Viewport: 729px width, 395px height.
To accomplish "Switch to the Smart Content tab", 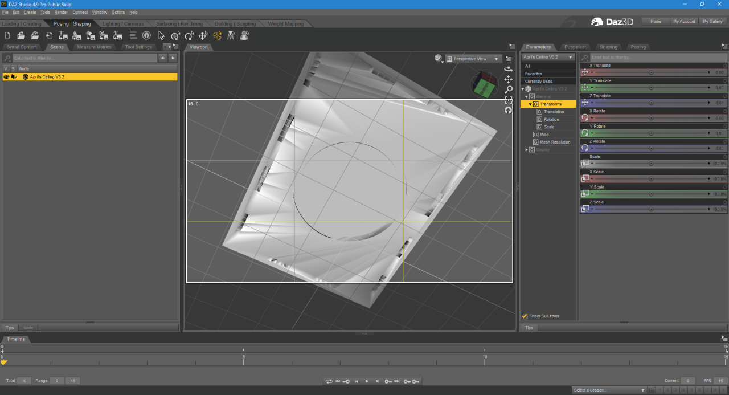I will [22, 47].
